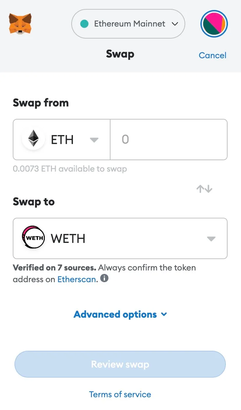View the Terms of service

point(120,394)
